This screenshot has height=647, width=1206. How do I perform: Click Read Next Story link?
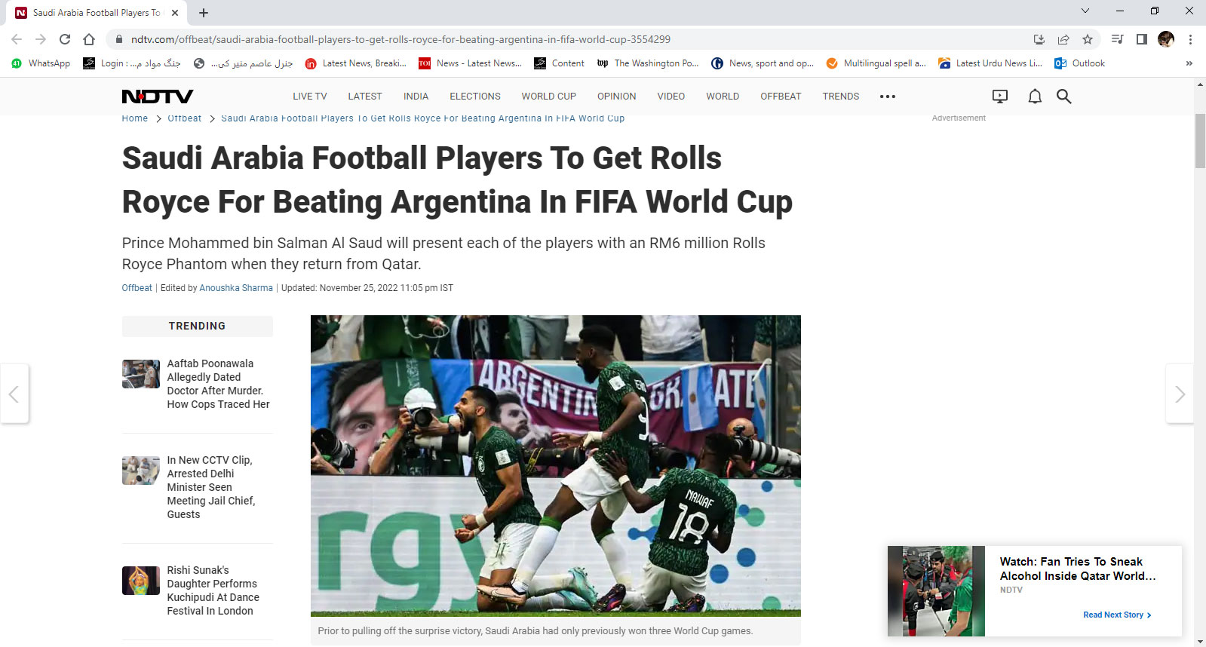(1117, 615)
